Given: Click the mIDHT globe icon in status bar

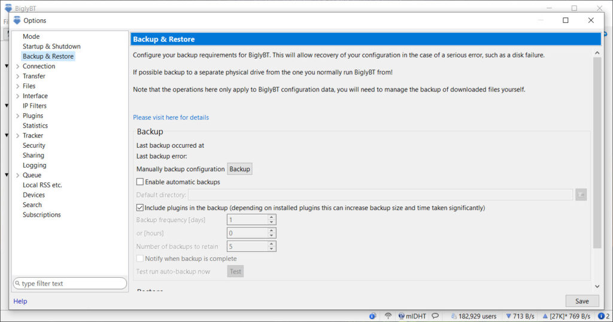Looking at the screenshot, I should pyautogui.click(x=401, y=316).
